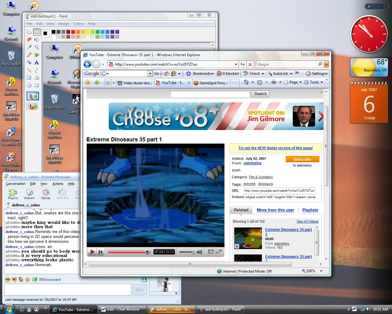
Task: Switch to Video duran duran tab
Action: (x=135, y=83)
